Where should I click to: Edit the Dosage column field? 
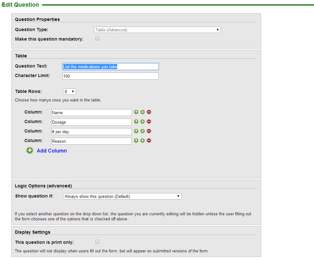[92, 122]
